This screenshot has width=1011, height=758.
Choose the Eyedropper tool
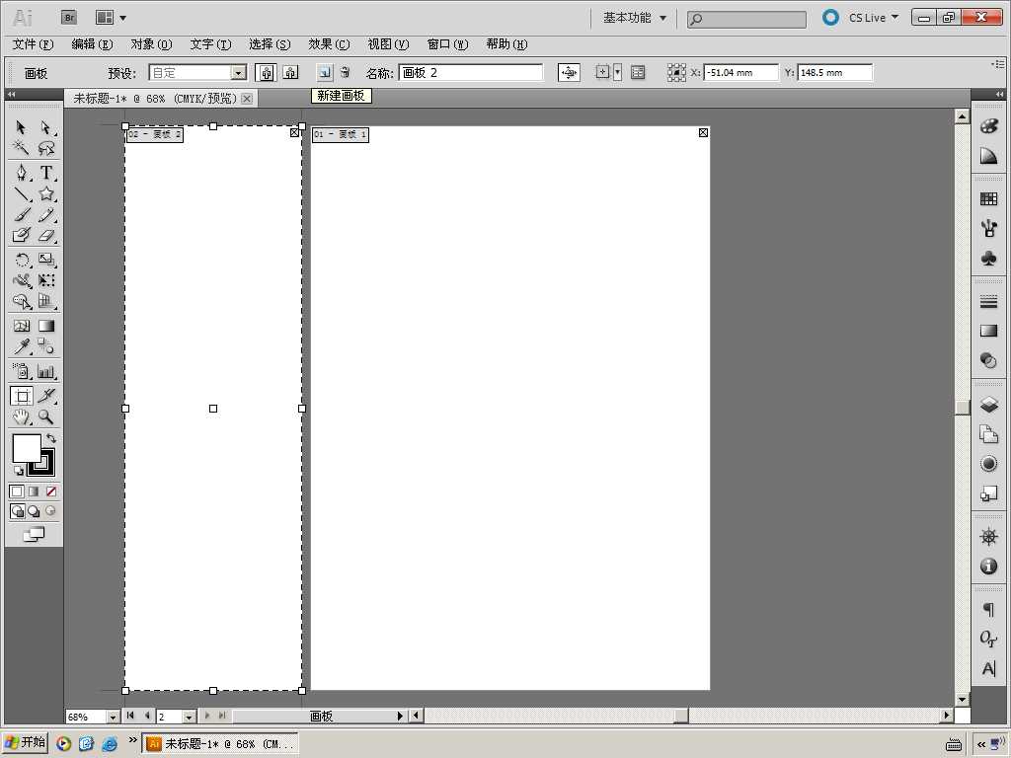22,346
